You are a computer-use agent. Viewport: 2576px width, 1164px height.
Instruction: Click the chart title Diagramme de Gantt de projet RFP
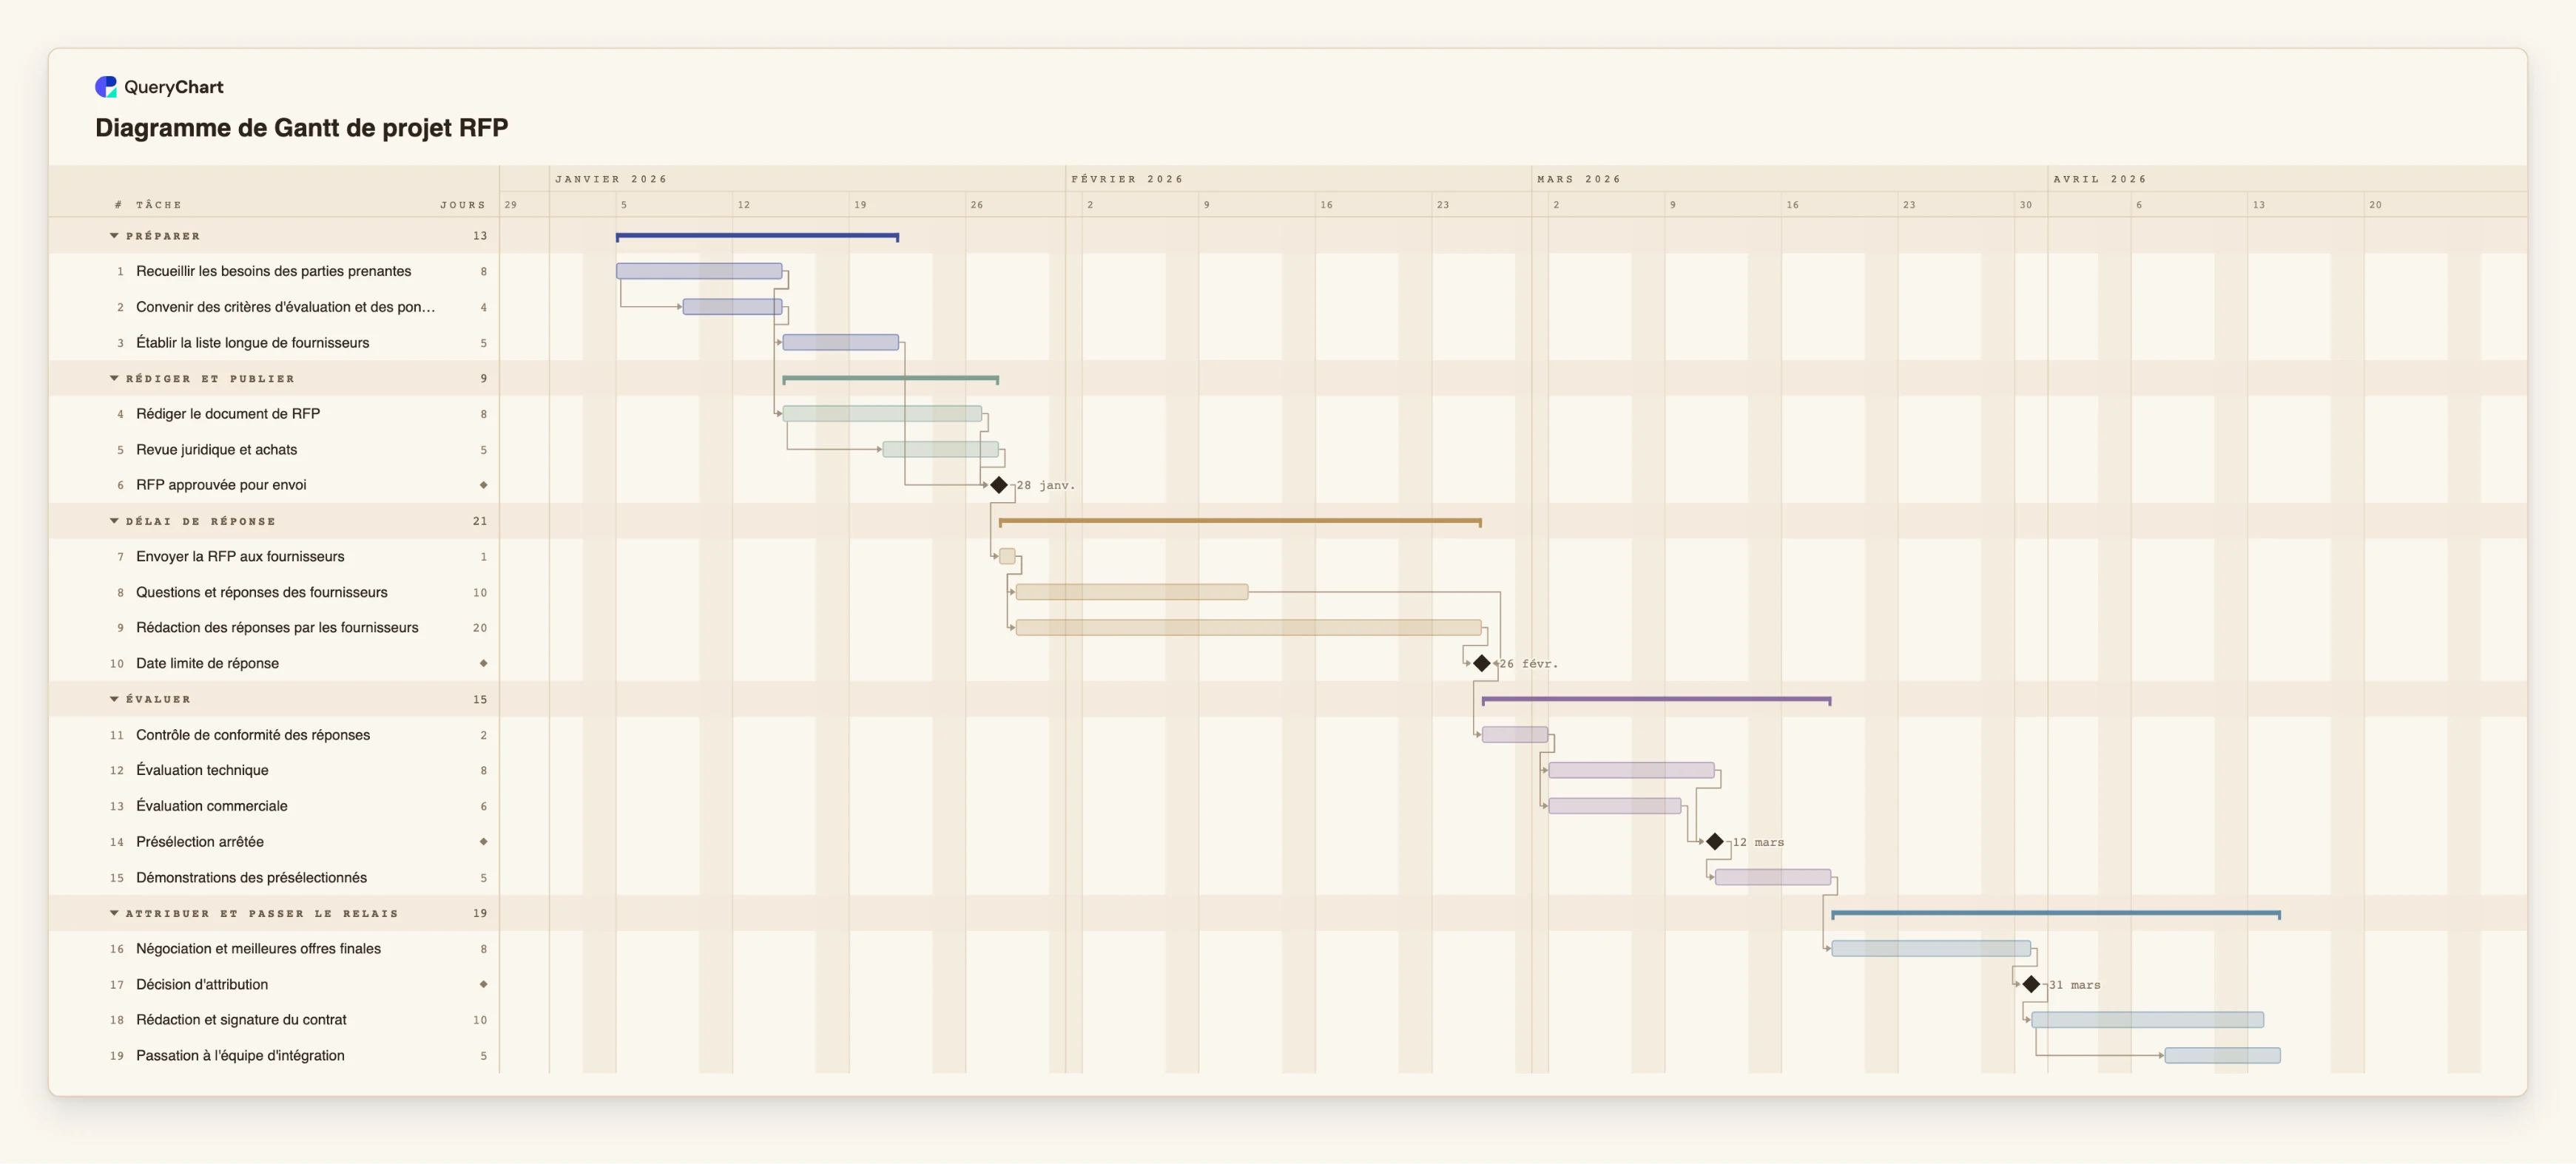point(302,128)
